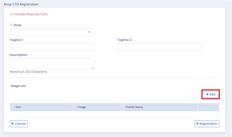Focus the Tagline 2 text field
232x137 pixels.
coord(159,47)
